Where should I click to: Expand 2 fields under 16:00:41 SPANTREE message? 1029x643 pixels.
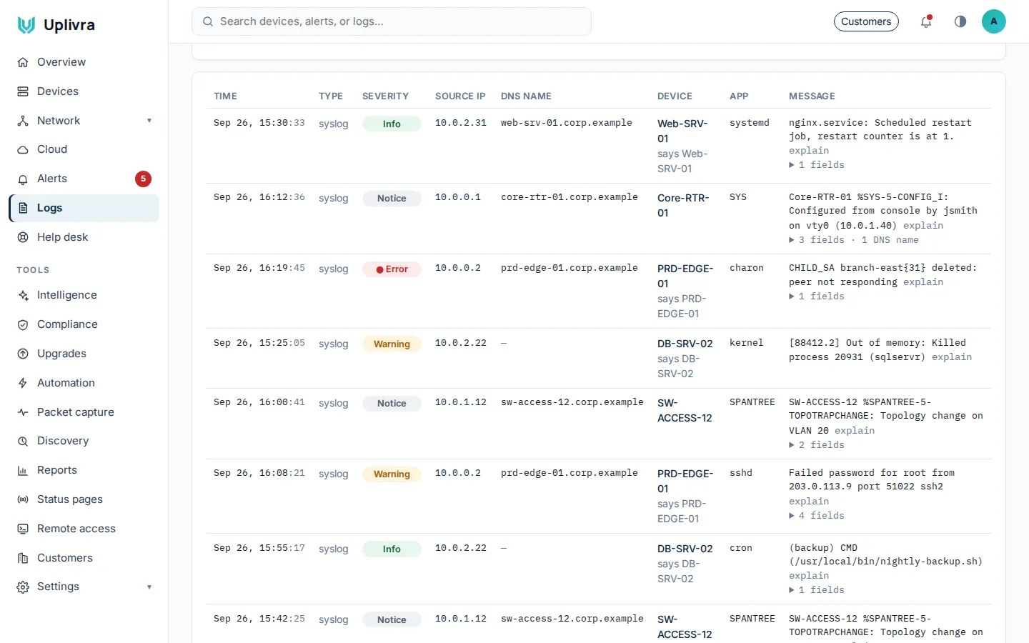tap(817, 445)
